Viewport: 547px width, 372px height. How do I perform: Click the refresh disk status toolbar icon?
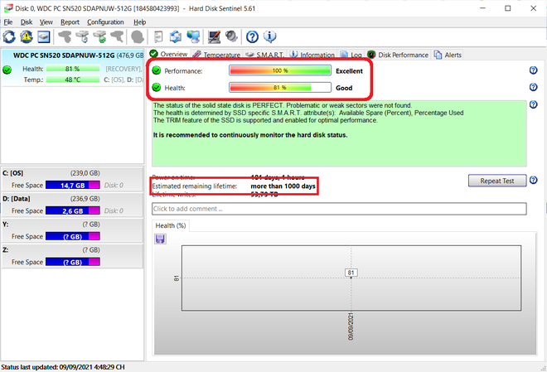9,36
